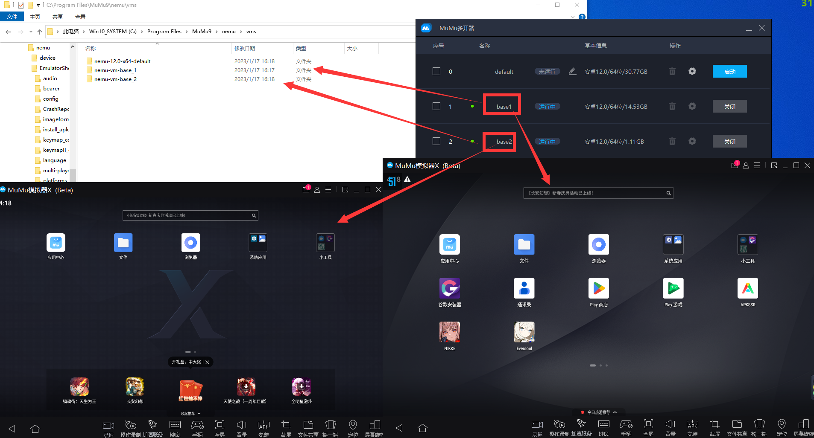Click 定位 location icon in right emulator toolbar
The height and width of the screenshot is (438, 814).
[782, 424]
